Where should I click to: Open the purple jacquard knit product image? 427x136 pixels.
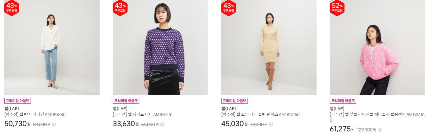tap(160, 47)
